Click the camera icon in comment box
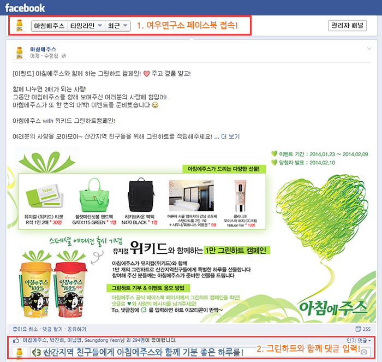 tap(364, 352)
